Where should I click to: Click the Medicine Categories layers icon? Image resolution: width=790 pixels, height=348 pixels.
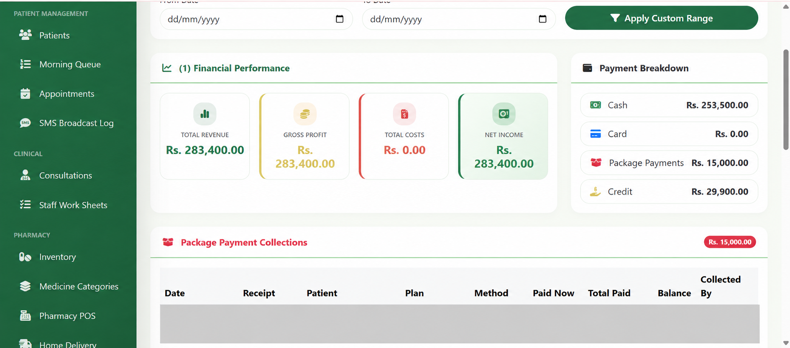click(x=26, y=286)
